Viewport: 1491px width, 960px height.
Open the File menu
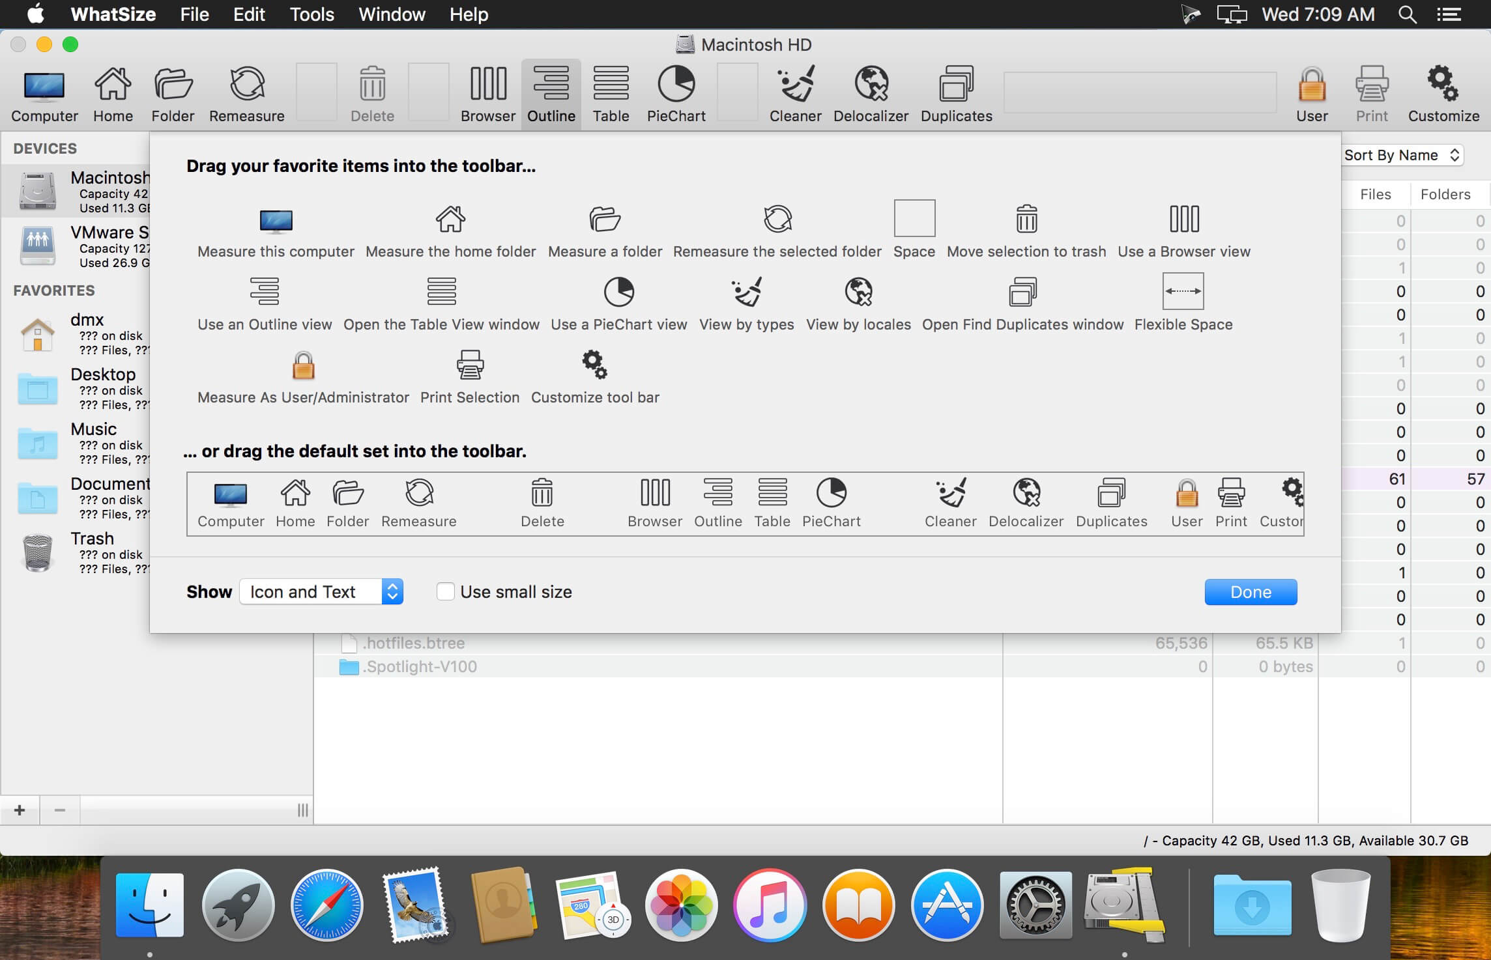click(x=194, y=14)
